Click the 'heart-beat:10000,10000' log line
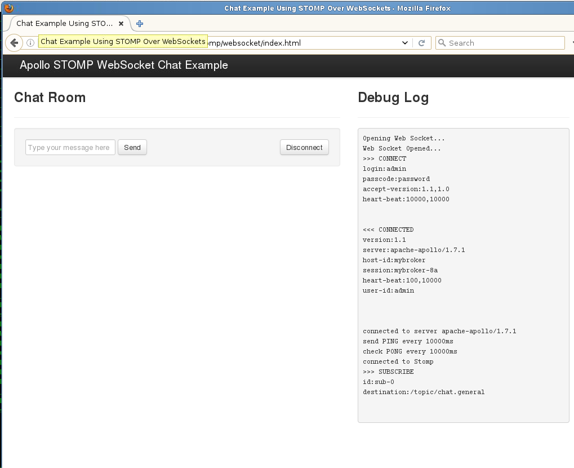574x468 pixels. point(406,199)
